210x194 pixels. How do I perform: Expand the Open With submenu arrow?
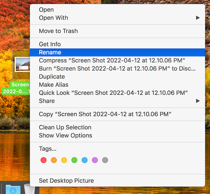pyautogui.click(x=198, y=18)
